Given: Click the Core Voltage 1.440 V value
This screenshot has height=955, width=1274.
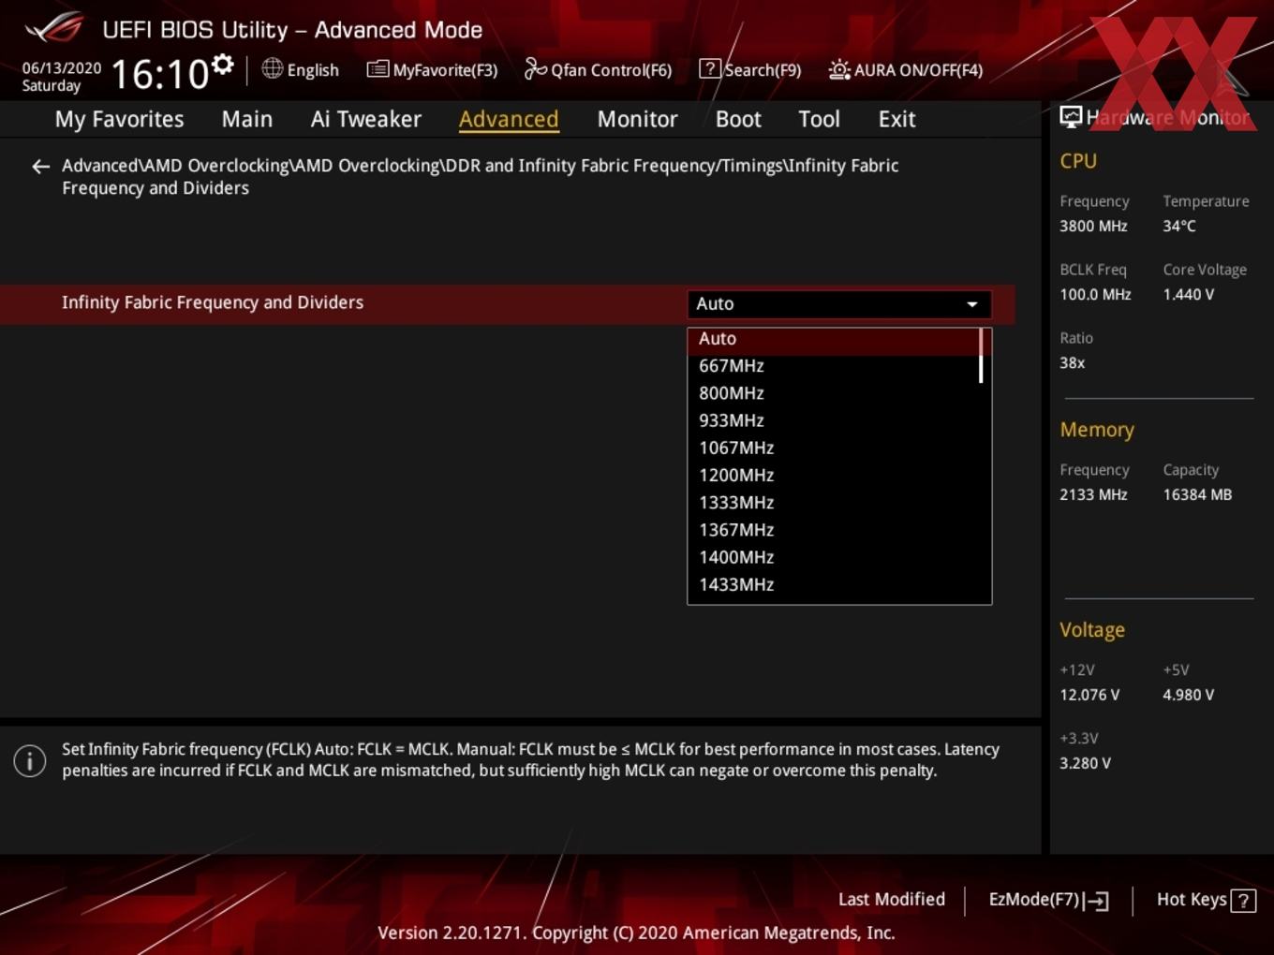Looking at the screenshot, I should click(x=1189, y=294).
